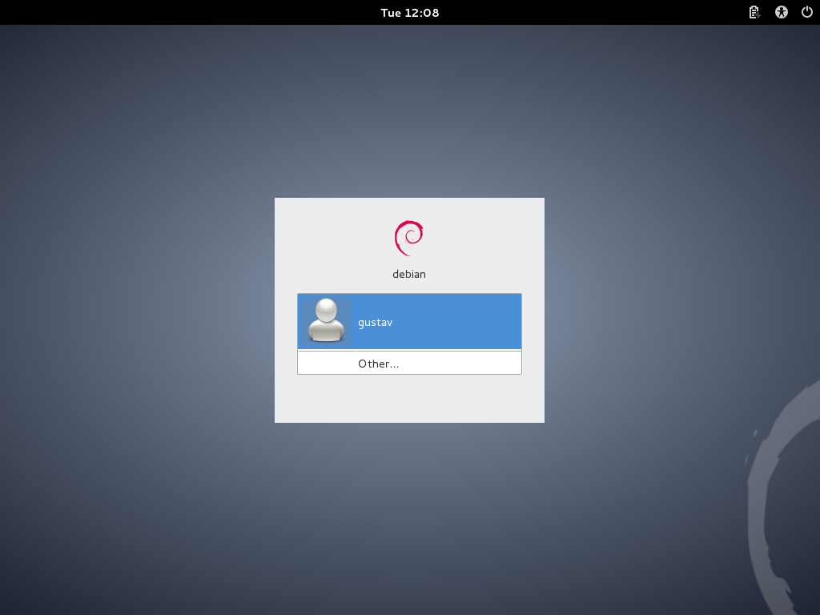Open the Tue 12:08 clock
Screen dimensions: 820x615
[409, 12]
